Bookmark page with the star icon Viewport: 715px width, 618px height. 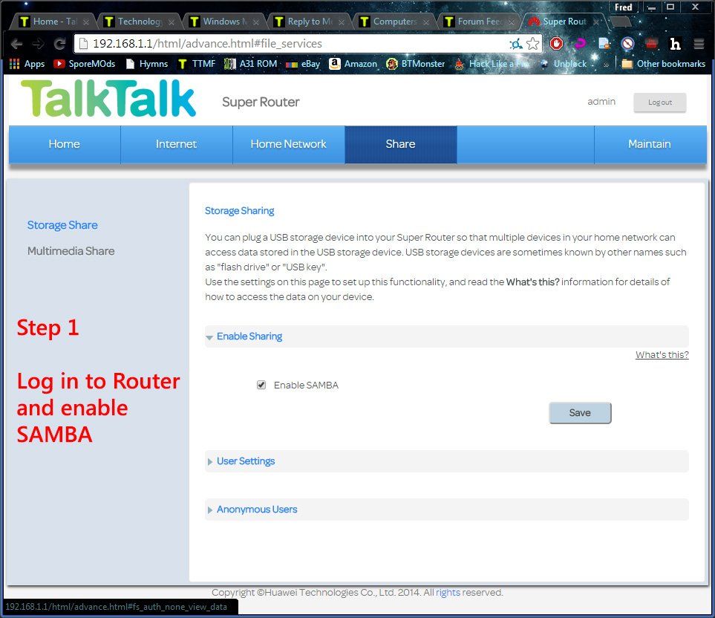[x=532, y=44]
